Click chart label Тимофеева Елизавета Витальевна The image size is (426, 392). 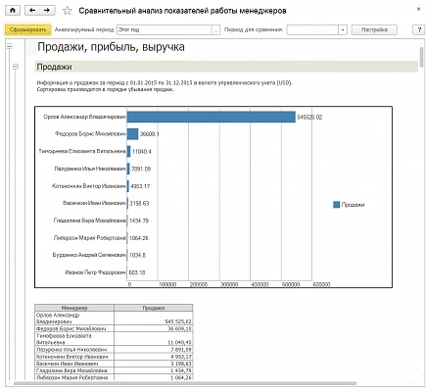82,151
